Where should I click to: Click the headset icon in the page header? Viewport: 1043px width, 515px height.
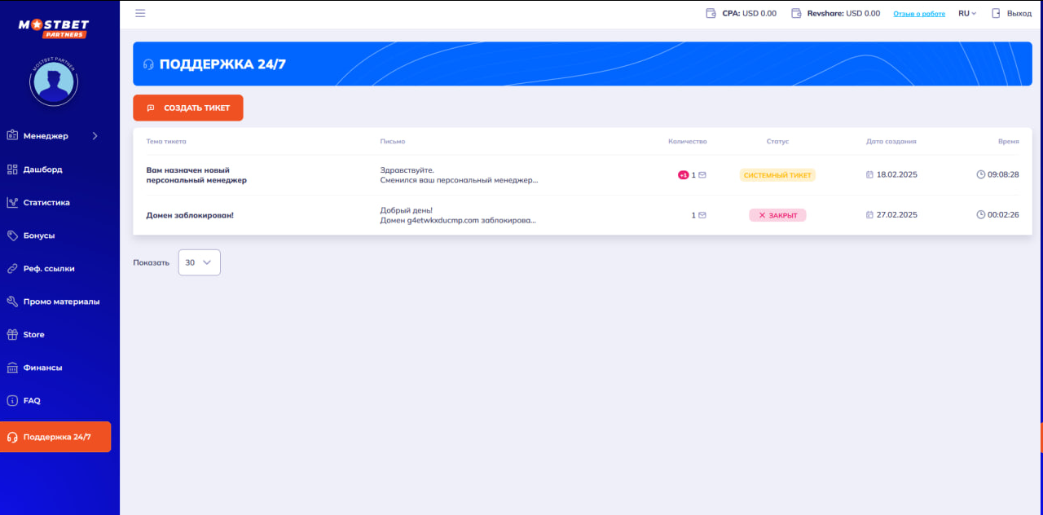click(148, 64)
